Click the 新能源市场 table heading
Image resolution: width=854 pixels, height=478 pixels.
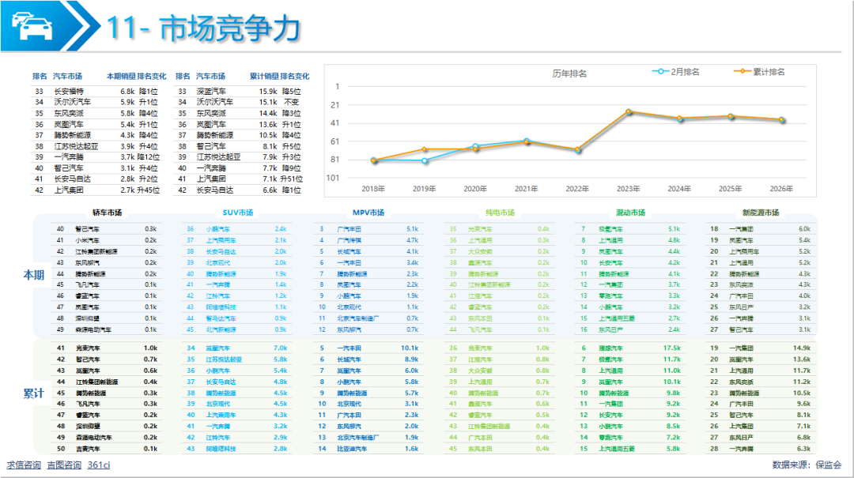coord(761,213)
